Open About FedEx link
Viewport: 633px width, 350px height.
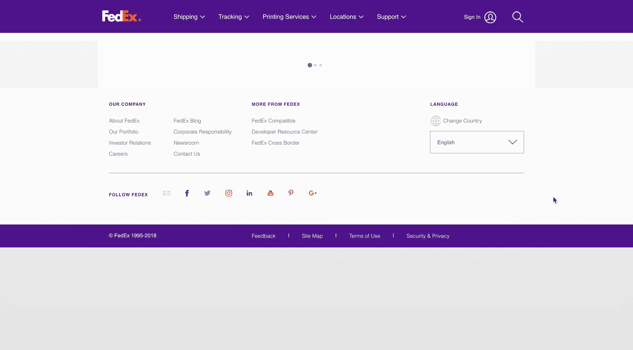(124, 121)
